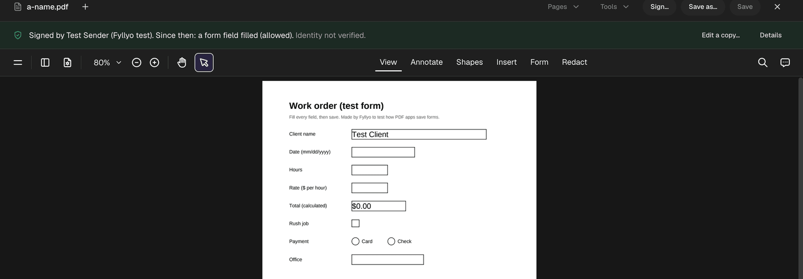Click the greyed Save button
The image size is (803, 279).
click(745, 7)
